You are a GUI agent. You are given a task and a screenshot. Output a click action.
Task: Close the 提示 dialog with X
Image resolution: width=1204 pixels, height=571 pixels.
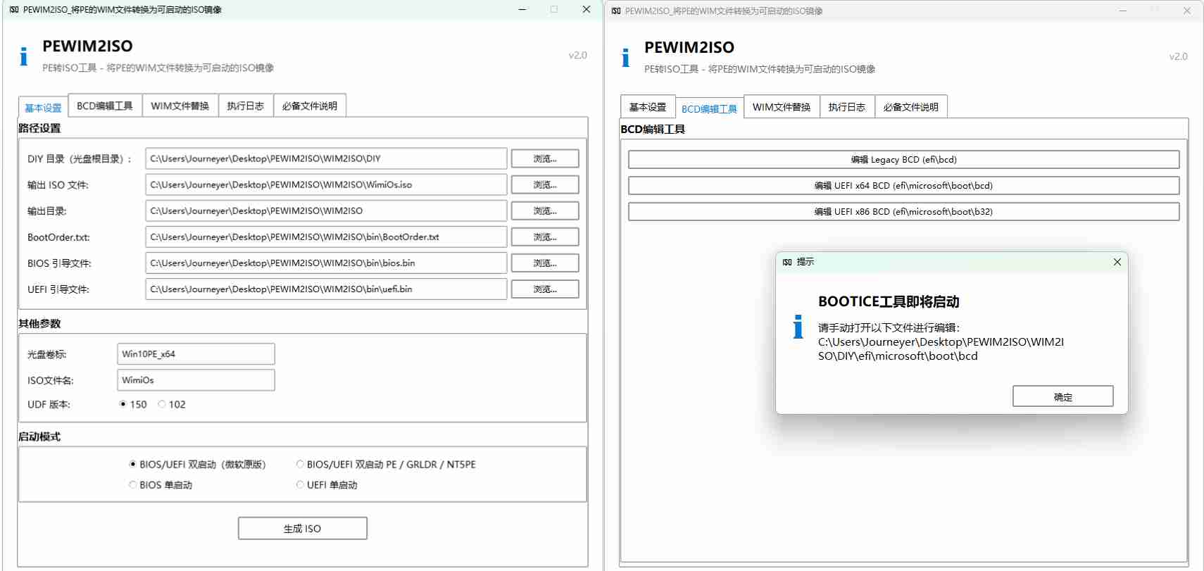(1117, 262)
